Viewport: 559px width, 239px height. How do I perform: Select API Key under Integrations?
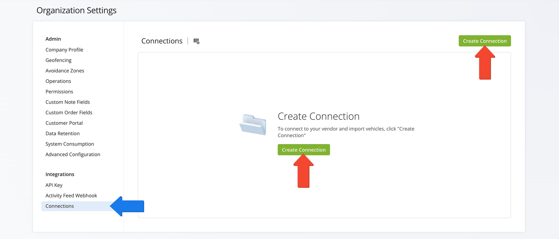point(54,185)
